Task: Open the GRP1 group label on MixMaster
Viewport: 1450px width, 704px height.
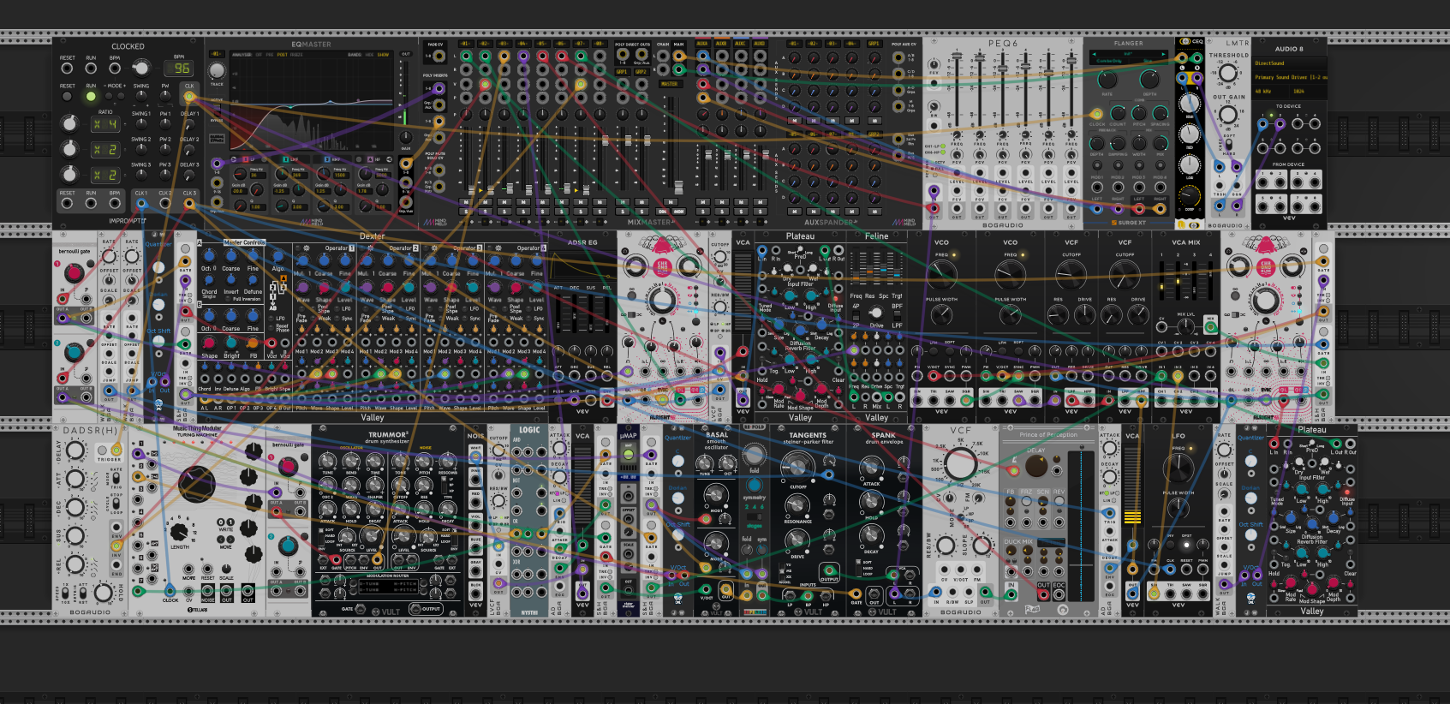Action: [x=623, y=72]
